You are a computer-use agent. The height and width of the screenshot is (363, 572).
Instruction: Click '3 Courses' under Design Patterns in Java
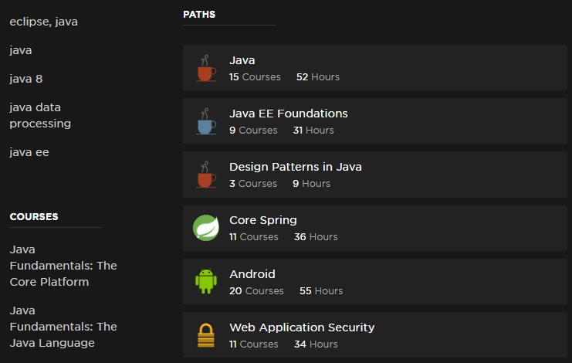pos(252,184)
